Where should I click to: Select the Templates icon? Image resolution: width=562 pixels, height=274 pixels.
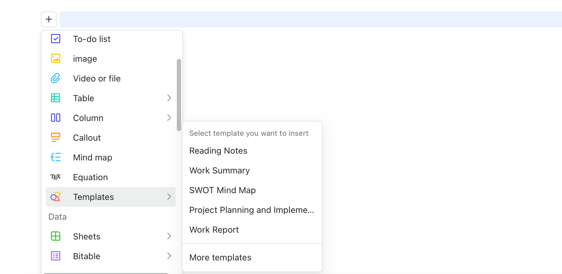point(56,197)
